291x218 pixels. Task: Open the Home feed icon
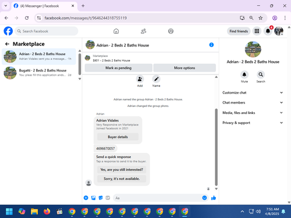(116, 31)
